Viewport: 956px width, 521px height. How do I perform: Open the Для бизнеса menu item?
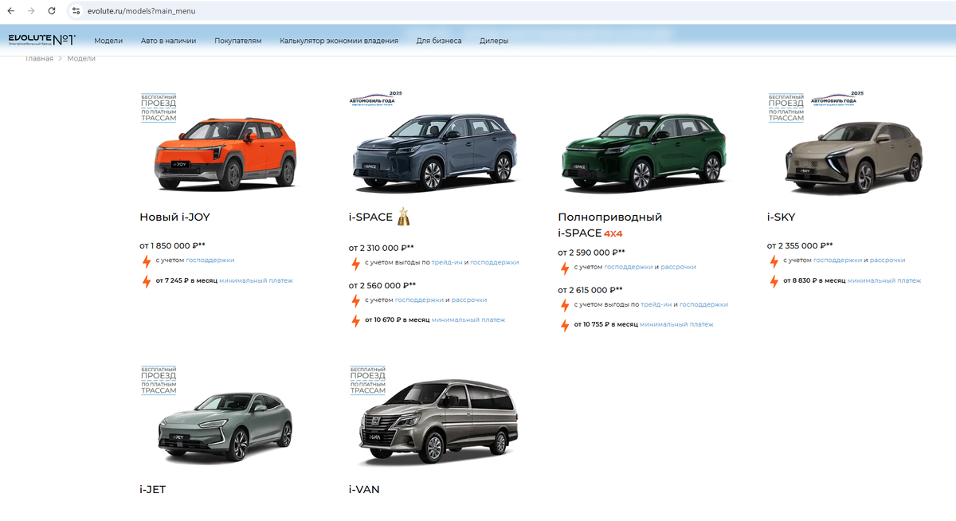(439, 41)
